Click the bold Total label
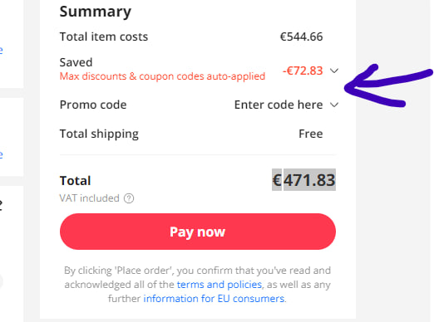This screenshot has width=434, height=322. click(x=75, y=181)
